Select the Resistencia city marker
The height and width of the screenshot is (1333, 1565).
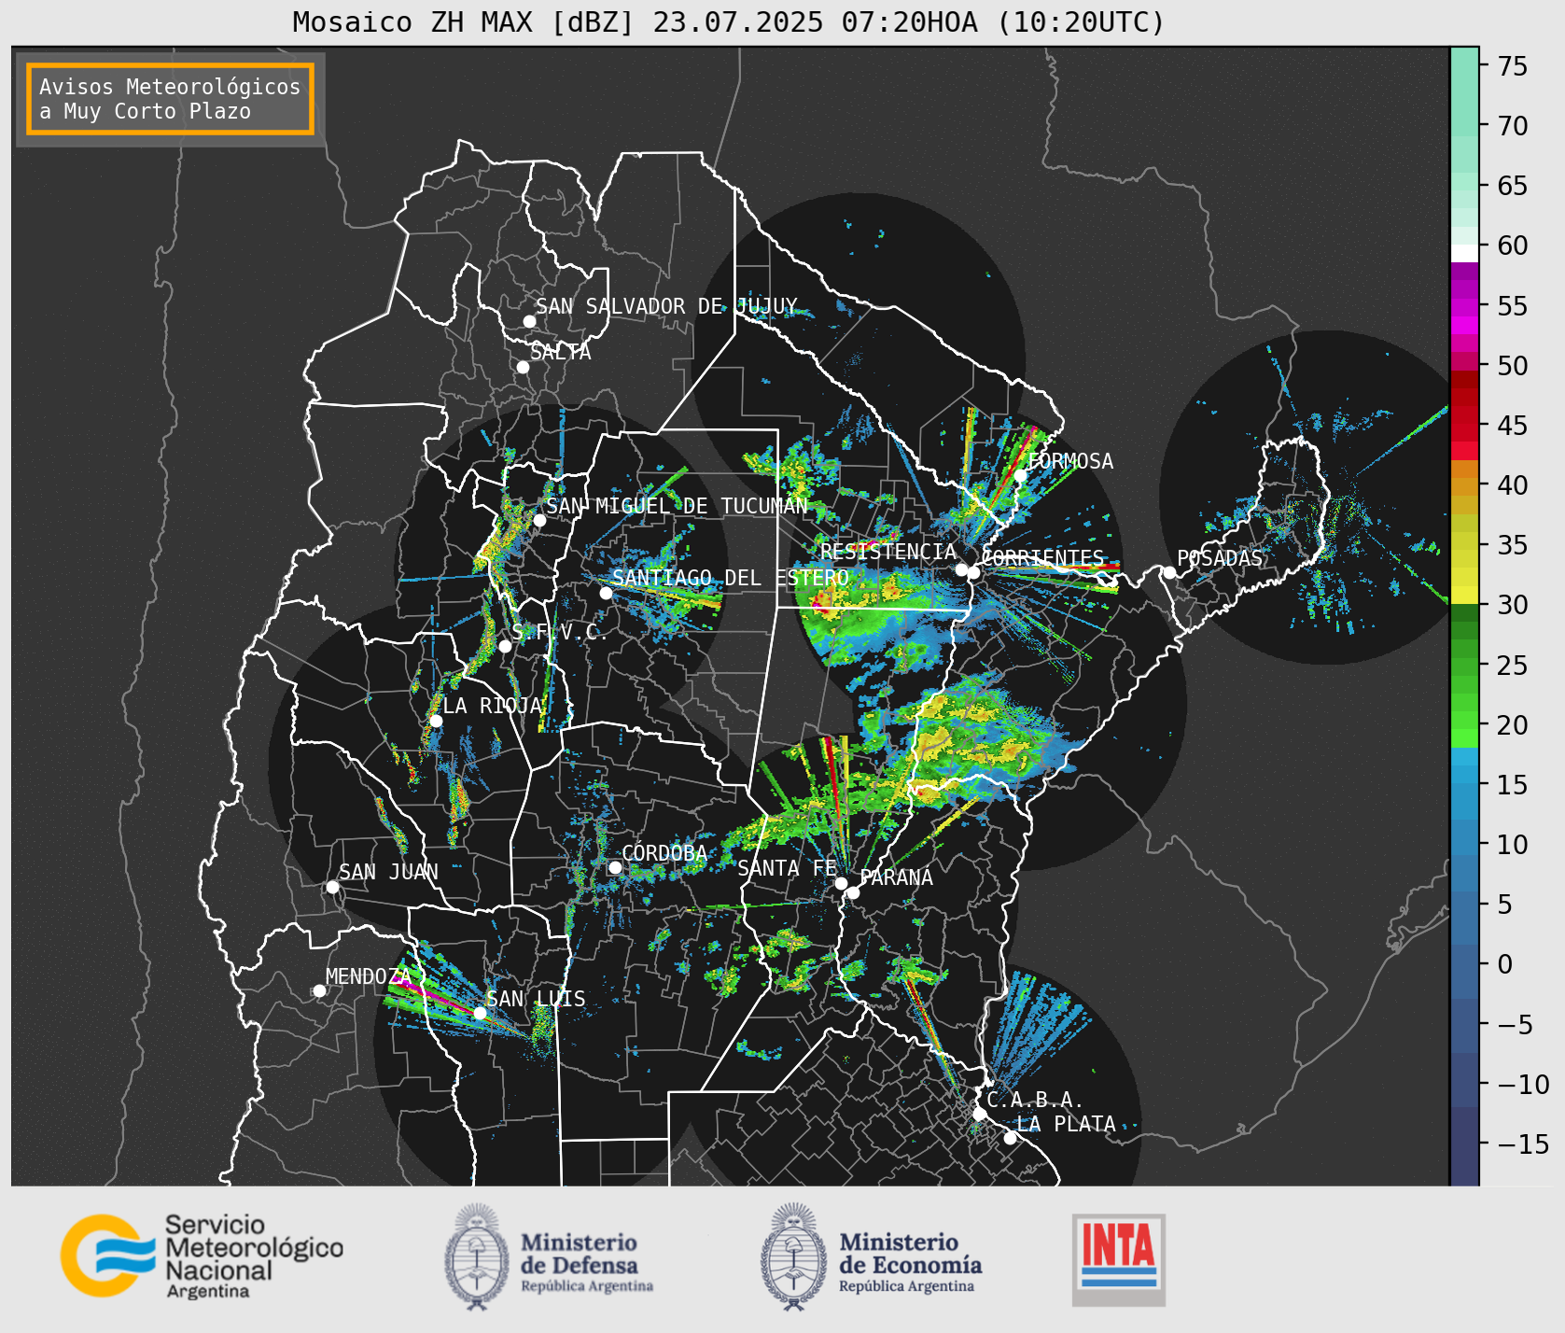pyautogui.click(x=961, y=569)
